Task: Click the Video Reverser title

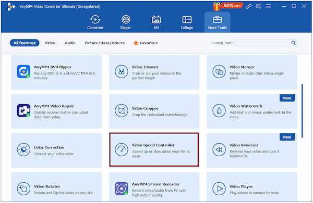Action: 244,145
